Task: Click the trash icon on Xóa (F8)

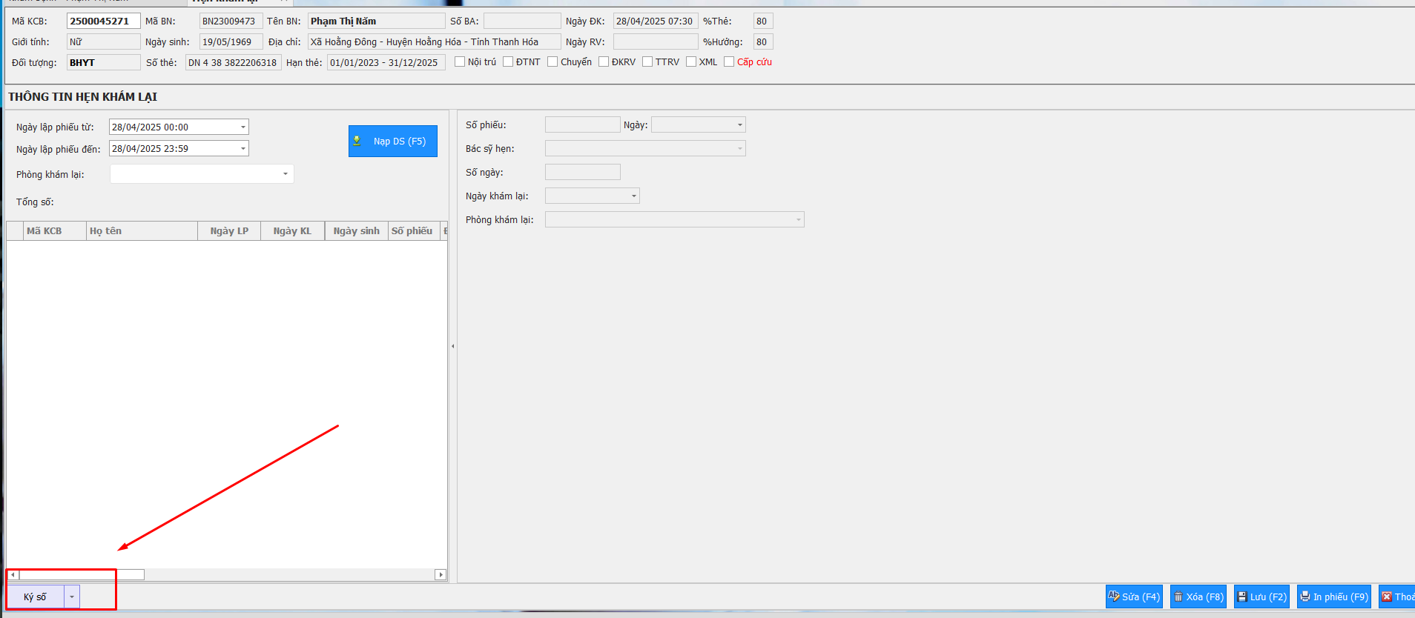Action: (x=1178, y=597)
